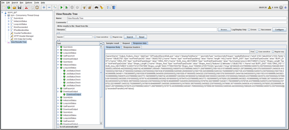289x130 pixels.
Task: Click the HTTP Header Manager wrench icon
Action: (12, 36)
